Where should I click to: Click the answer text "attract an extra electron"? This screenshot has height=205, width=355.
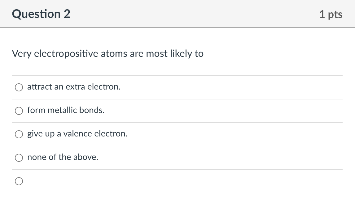pyautogui.click(x=73, y=87)
